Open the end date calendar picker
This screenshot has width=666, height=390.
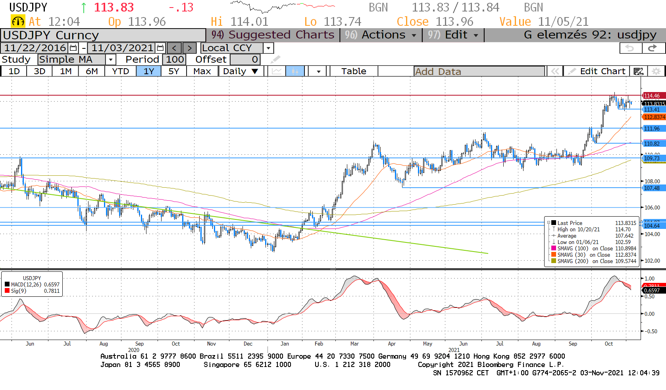[x=160, y=48]
